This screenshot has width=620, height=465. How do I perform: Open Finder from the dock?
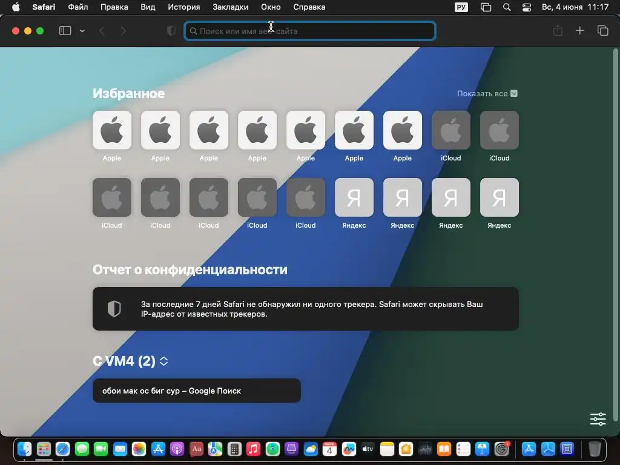pyautogui.click(x=24, y=449)
